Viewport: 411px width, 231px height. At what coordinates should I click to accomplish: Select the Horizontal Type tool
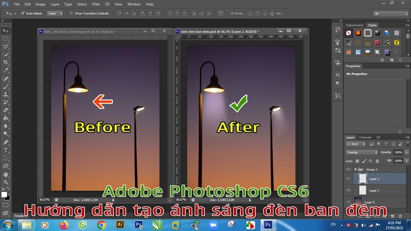pyautogui.click(x=6, y=150)
